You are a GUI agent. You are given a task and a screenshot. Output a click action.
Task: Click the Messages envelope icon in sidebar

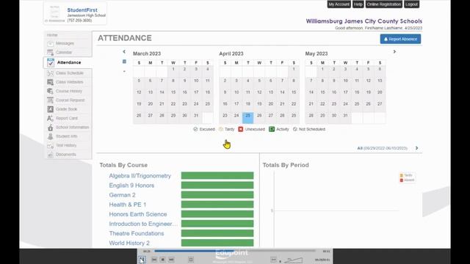50,43
